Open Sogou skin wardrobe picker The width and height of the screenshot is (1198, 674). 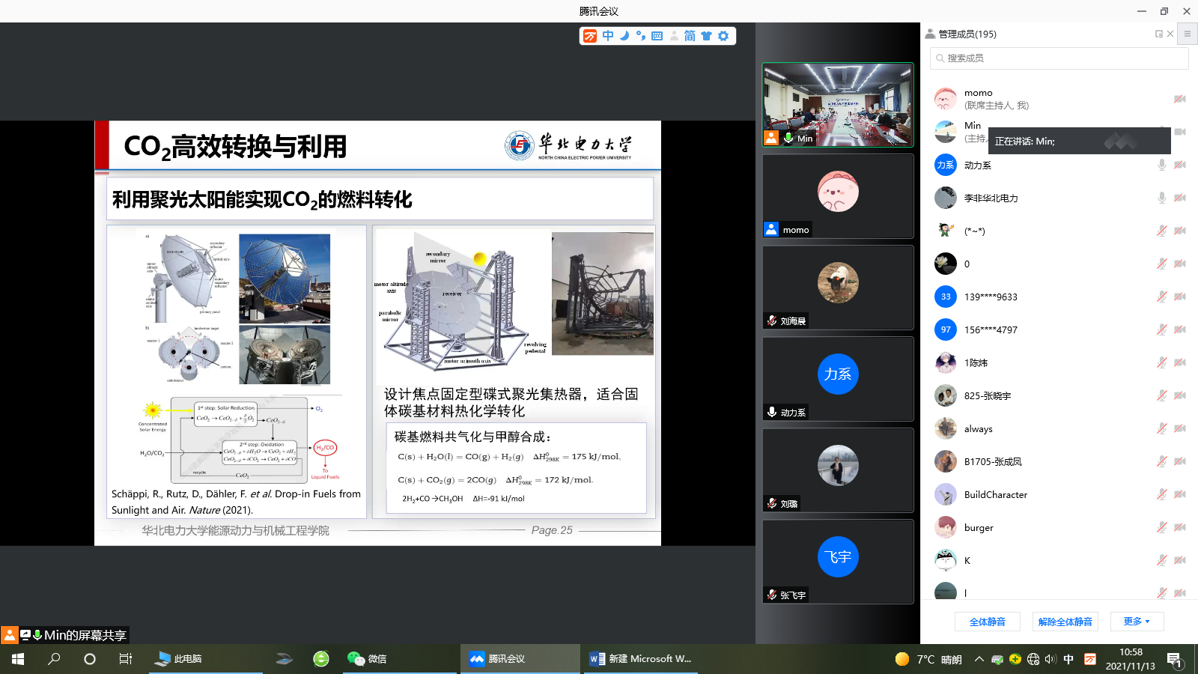click(705, 35)
